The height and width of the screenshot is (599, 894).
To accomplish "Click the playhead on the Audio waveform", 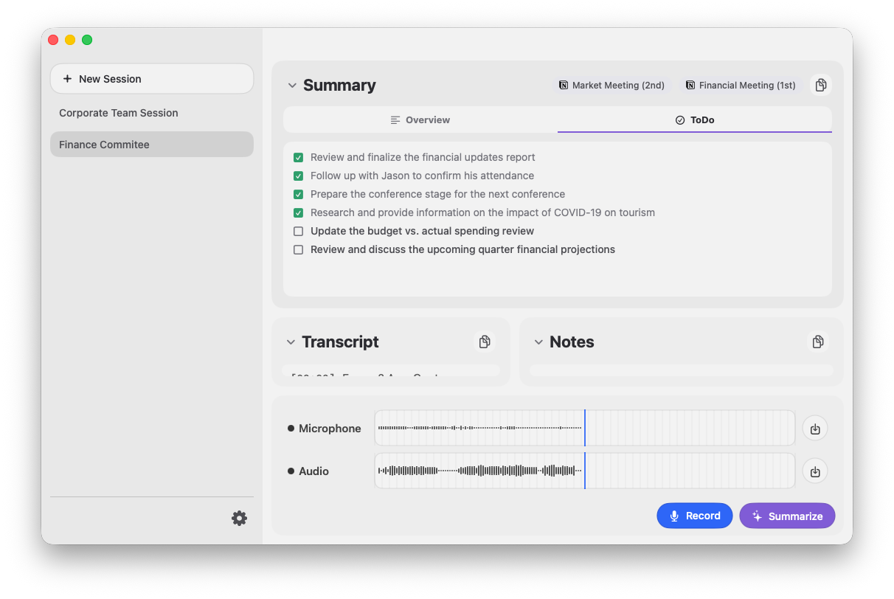I will [585, 471].
